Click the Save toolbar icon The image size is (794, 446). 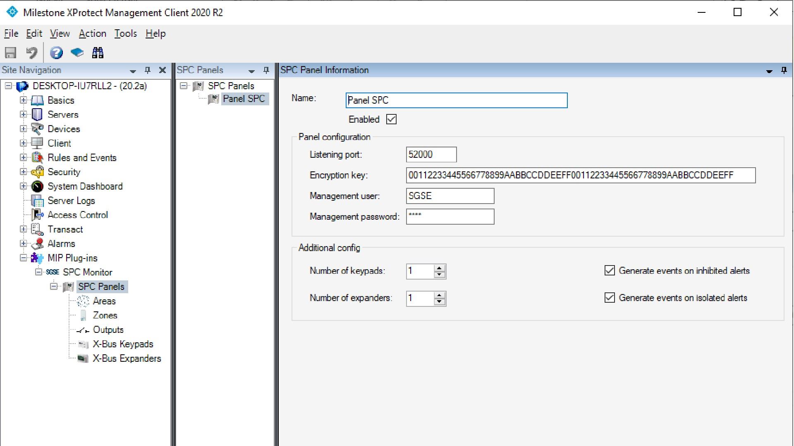click(x=10, y=53)
